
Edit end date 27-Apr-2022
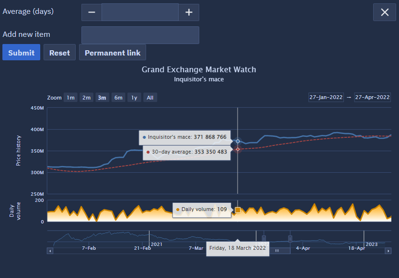372,97
